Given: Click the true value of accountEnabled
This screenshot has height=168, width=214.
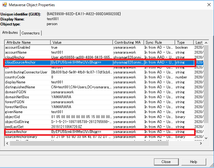Looking at the screenshot, I should 54,47.
